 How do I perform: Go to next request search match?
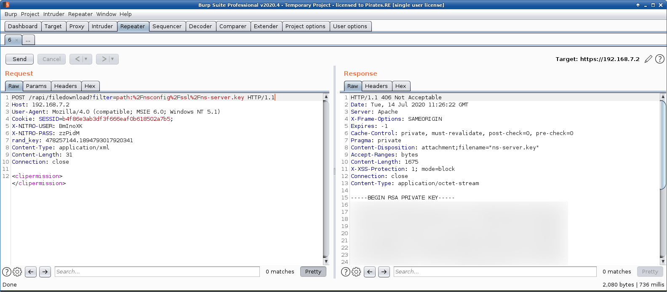pyautogui.click(x=45, y=272)
